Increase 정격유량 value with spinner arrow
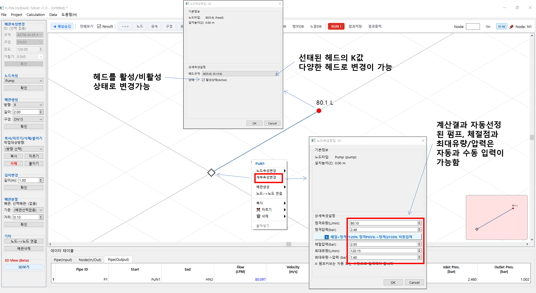The width and height of the screenshot is (536, 293). (419, 222)
